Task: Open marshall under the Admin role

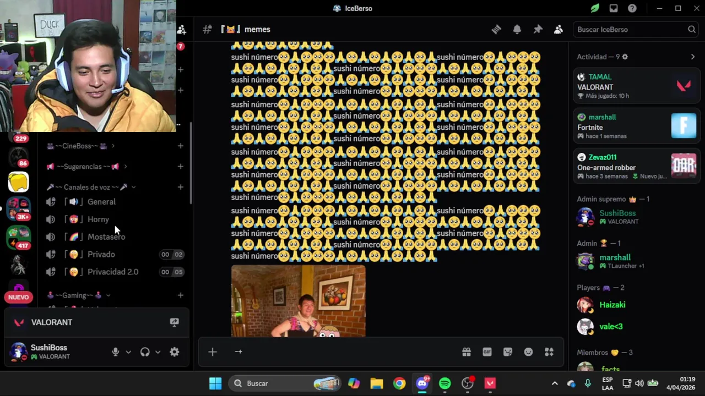Action: 637,261
